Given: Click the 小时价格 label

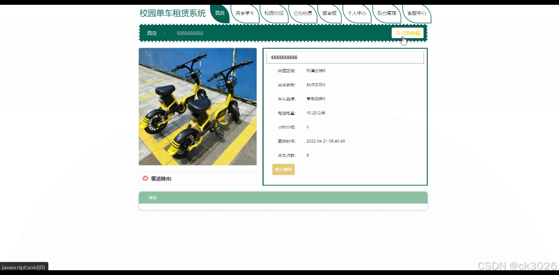Looking at the screenshot, I should coord(287,127).
